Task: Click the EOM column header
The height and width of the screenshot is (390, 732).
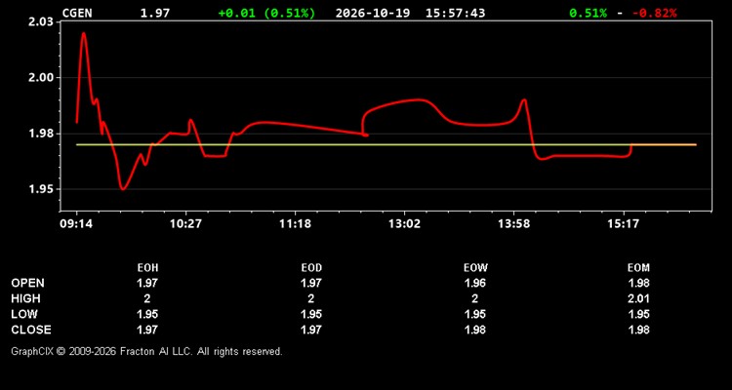Action: point(638,268)
